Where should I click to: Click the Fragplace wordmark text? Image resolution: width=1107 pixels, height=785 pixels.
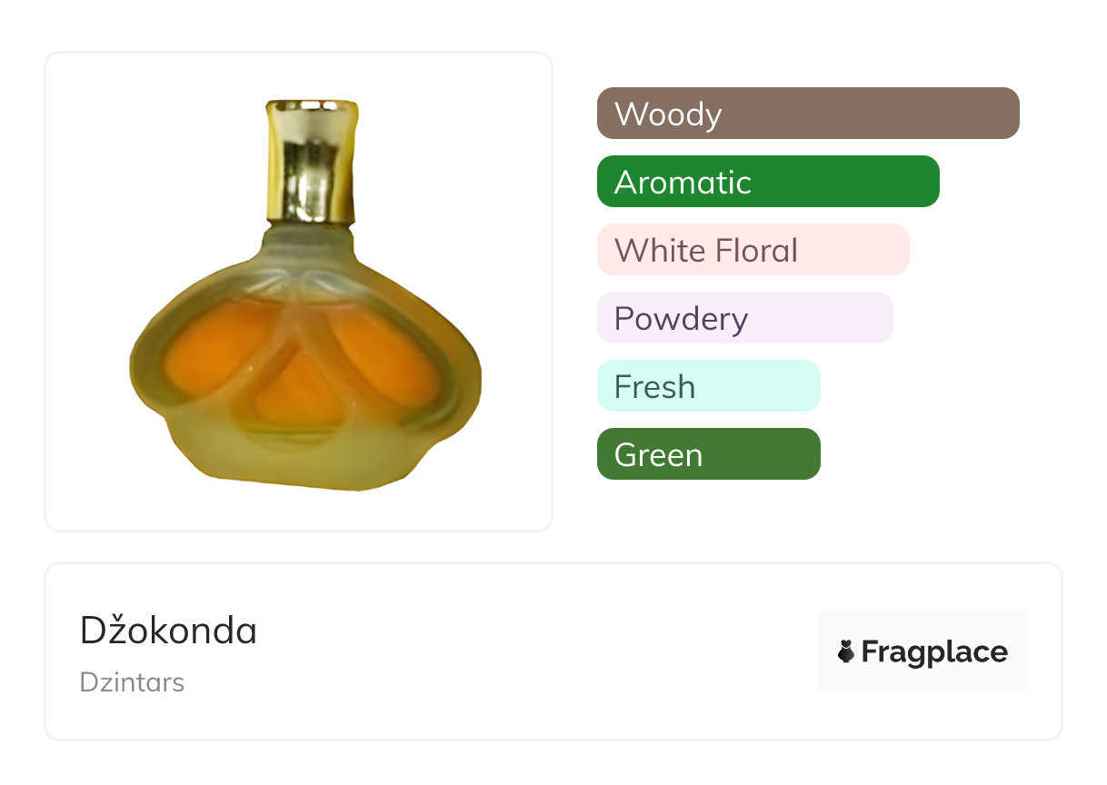click(x=934, y=652)
